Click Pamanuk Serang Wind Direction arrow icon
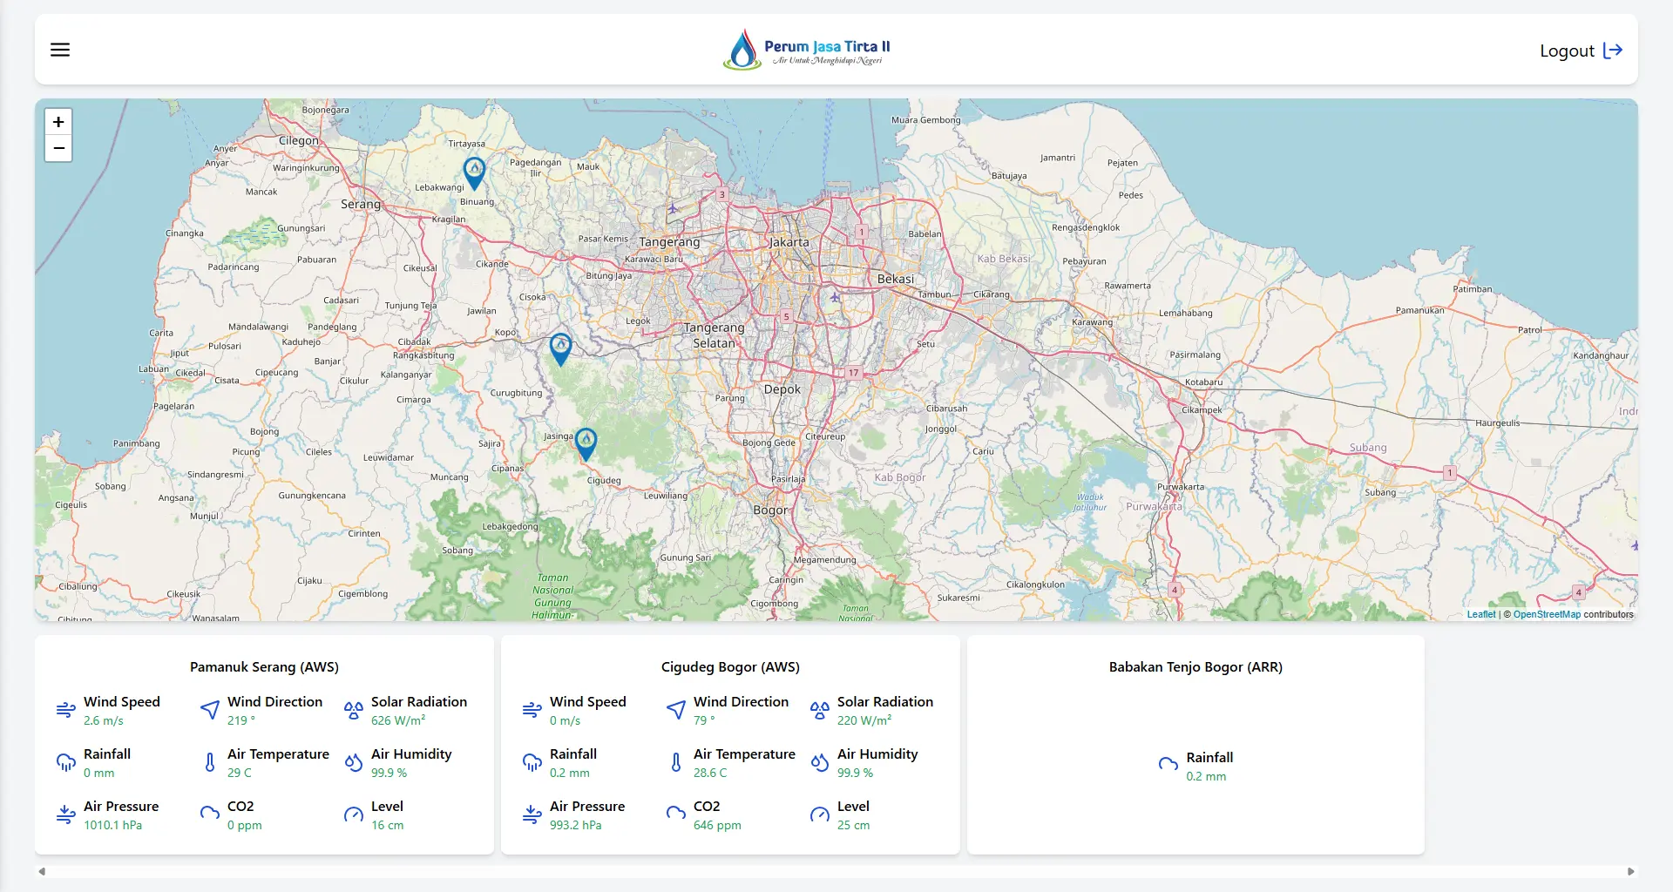The height and width of the screenshot is (892, 1673). (210, 710)
